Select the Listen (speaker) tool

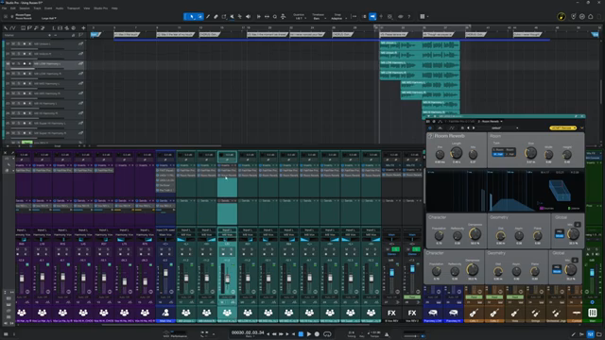click(248, 17)
